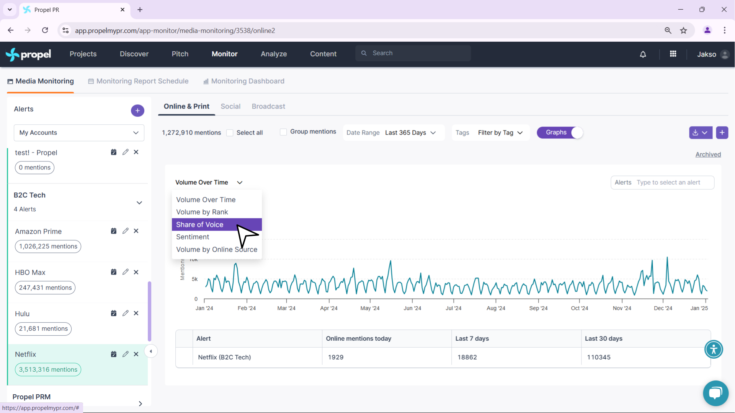735x413 pixels.
Task: Go to Content in top navigation
Action: 323,54
